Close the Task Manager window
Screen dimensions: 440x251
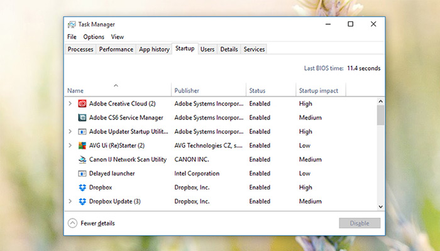tap(373, 24)
